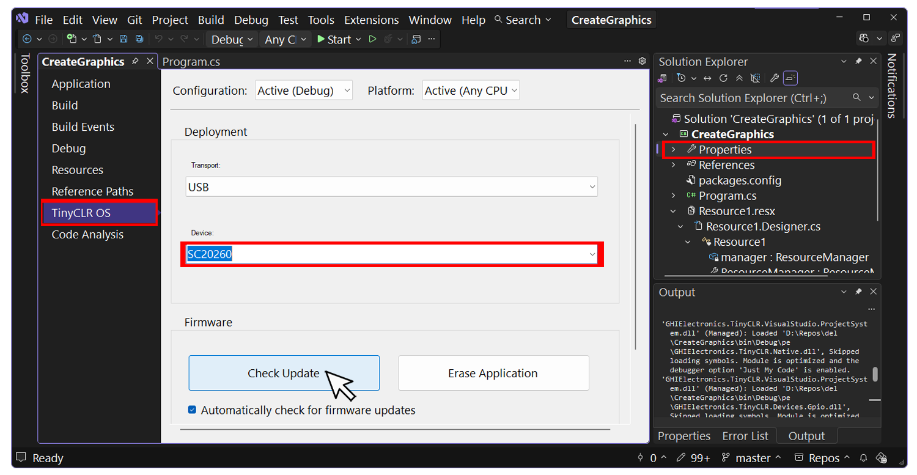Expand the References node in Solution Explorer
917x475 pixels.
[673, 164]
